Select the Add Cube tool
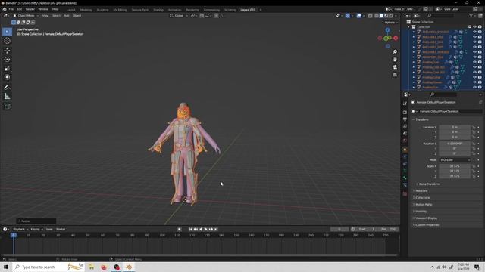This screenshot has width=485, height=272. point(7,107)
